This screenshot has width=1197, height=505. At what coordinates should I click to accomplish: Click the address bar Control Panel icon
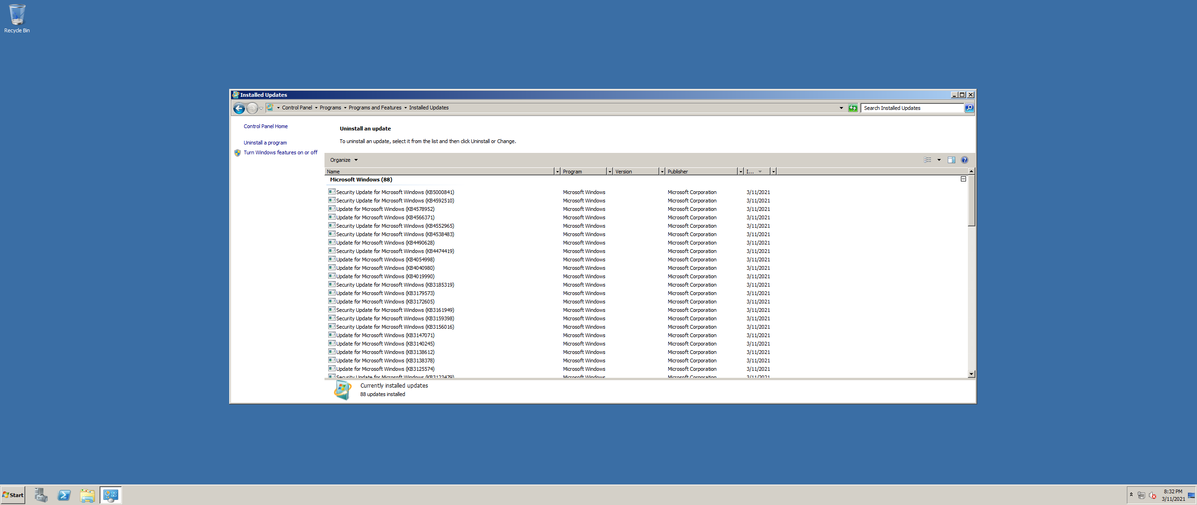270,108
